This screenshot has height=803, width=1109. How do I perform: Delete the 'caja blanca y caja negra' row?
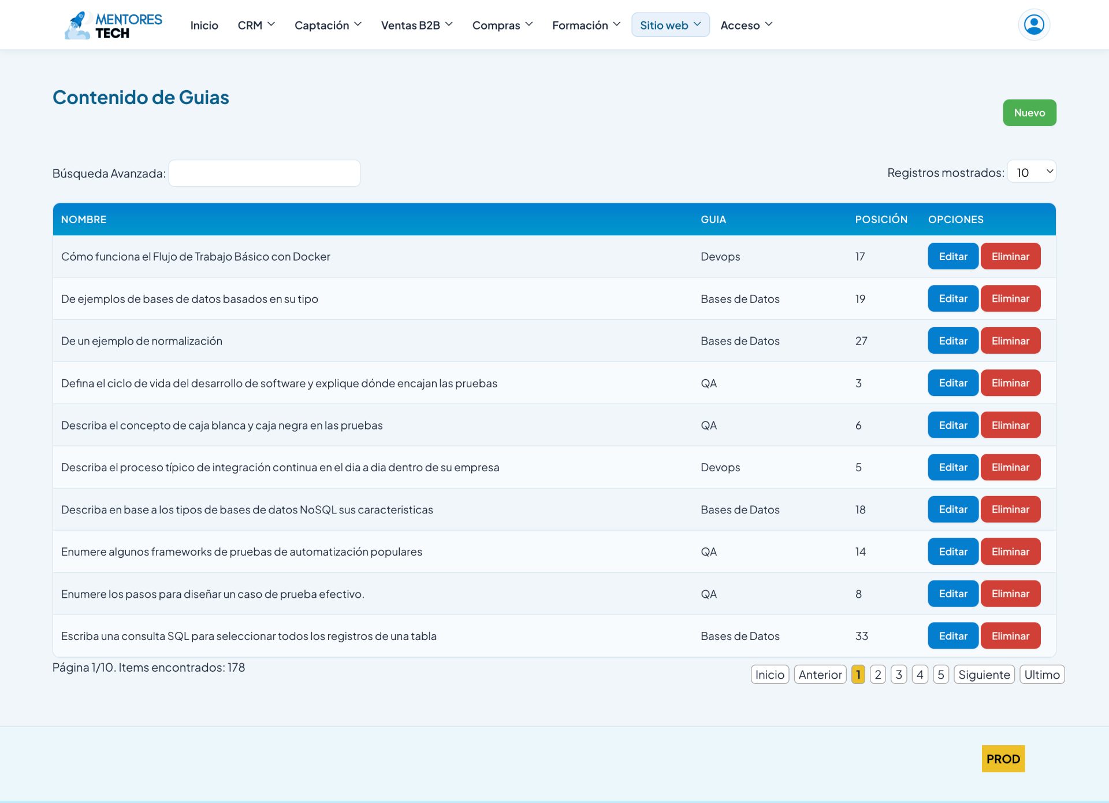click(1010, 425)
